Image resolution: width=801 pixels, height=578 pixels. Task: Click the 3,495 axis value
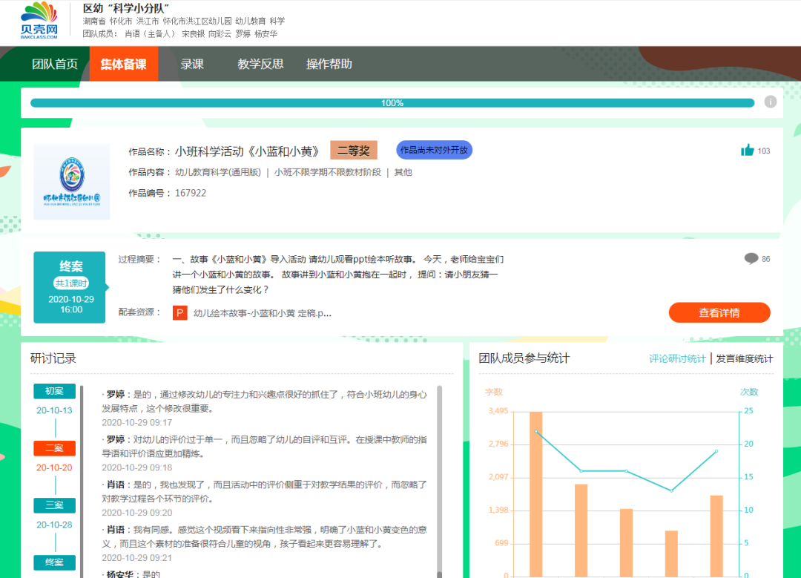click(498, 411)
